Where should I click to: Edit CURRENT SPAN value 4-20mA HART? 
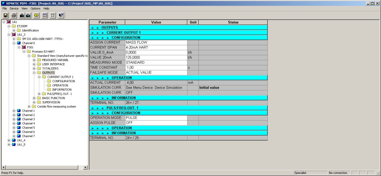point(156,47)
